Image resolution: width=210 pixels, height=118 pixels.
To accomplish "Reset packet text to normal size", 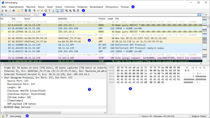I will pos(74,11).
